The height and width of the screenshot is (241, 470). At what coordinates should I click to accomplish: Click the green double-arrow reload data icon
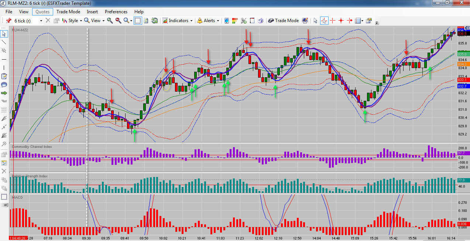155,21
